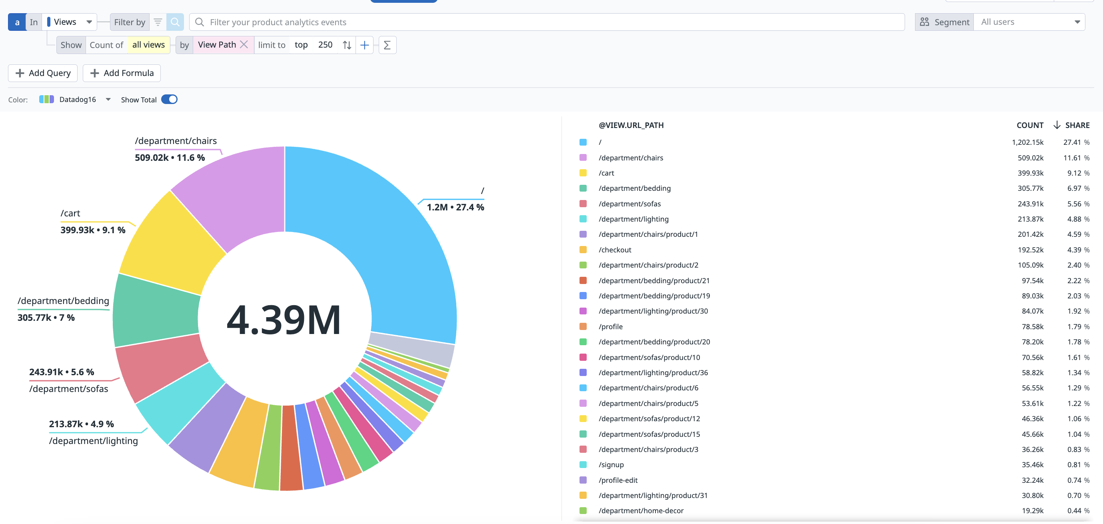
Task: Toggle the Show Total switch
Action: tap(170, 99)
